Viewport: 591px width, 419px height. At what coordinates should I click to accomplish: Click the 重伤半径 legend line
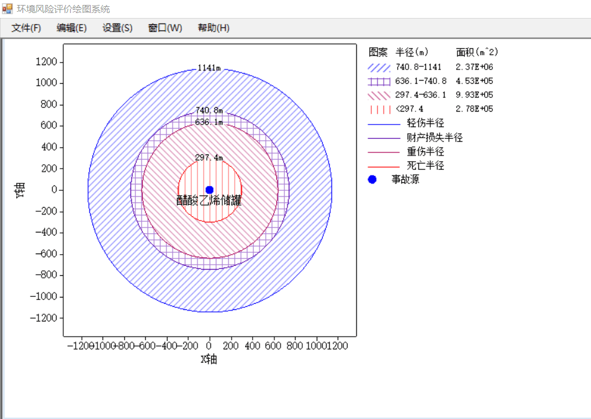tap(384, 152)
